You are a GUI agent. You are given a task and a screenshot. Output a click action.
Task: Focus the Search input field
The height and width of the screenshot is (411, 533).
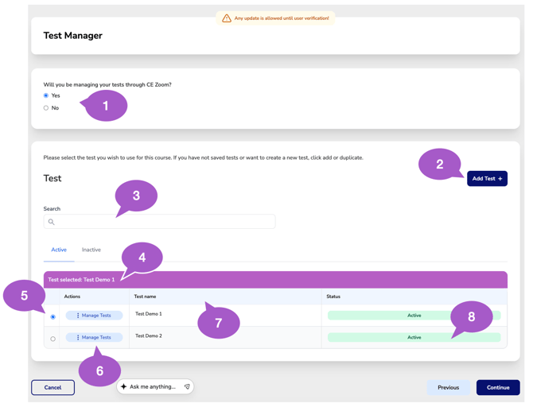pos(159,222)
